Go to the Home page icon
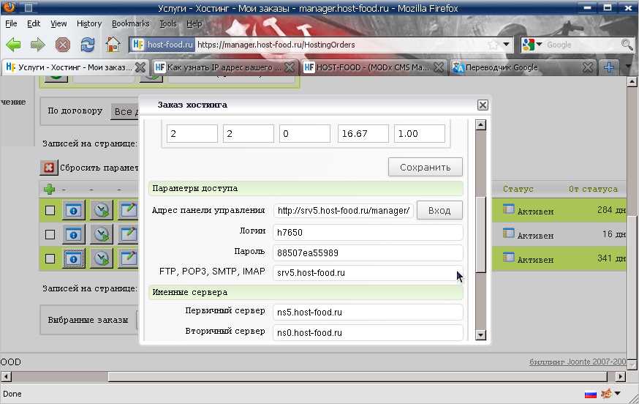Viewport: 639px width, 404px height. click(113, 44)
